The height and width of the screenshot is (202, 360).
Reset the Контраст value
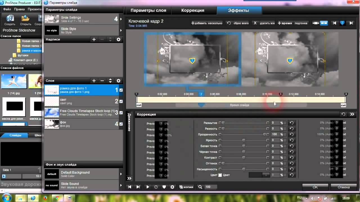[x=292, y=158]
